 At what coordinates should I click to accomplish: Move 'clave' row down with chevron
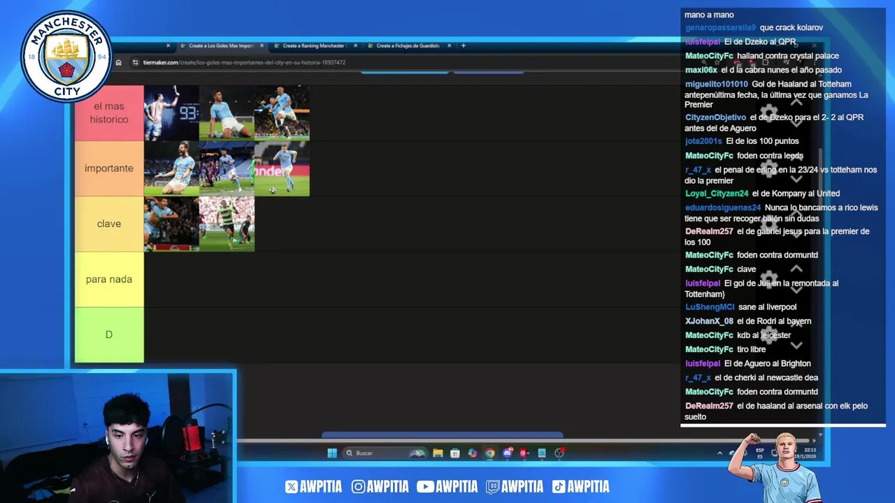click(x=796, y=234)
